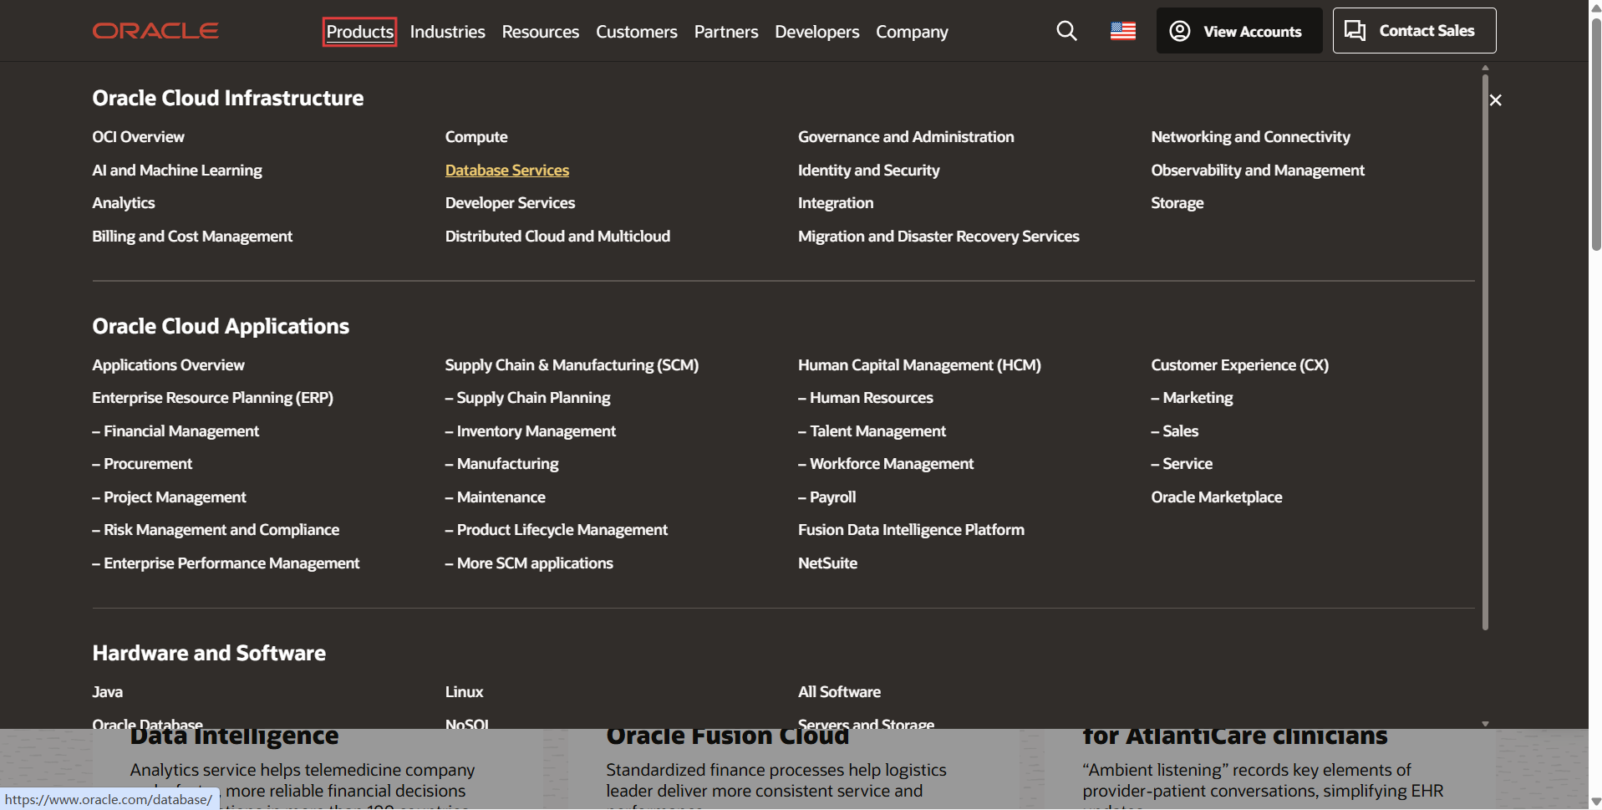This screenshot has width=1602, height=810.
Task: Open Enterprise Resource Planning (ERP)
Action: point(212,398)
